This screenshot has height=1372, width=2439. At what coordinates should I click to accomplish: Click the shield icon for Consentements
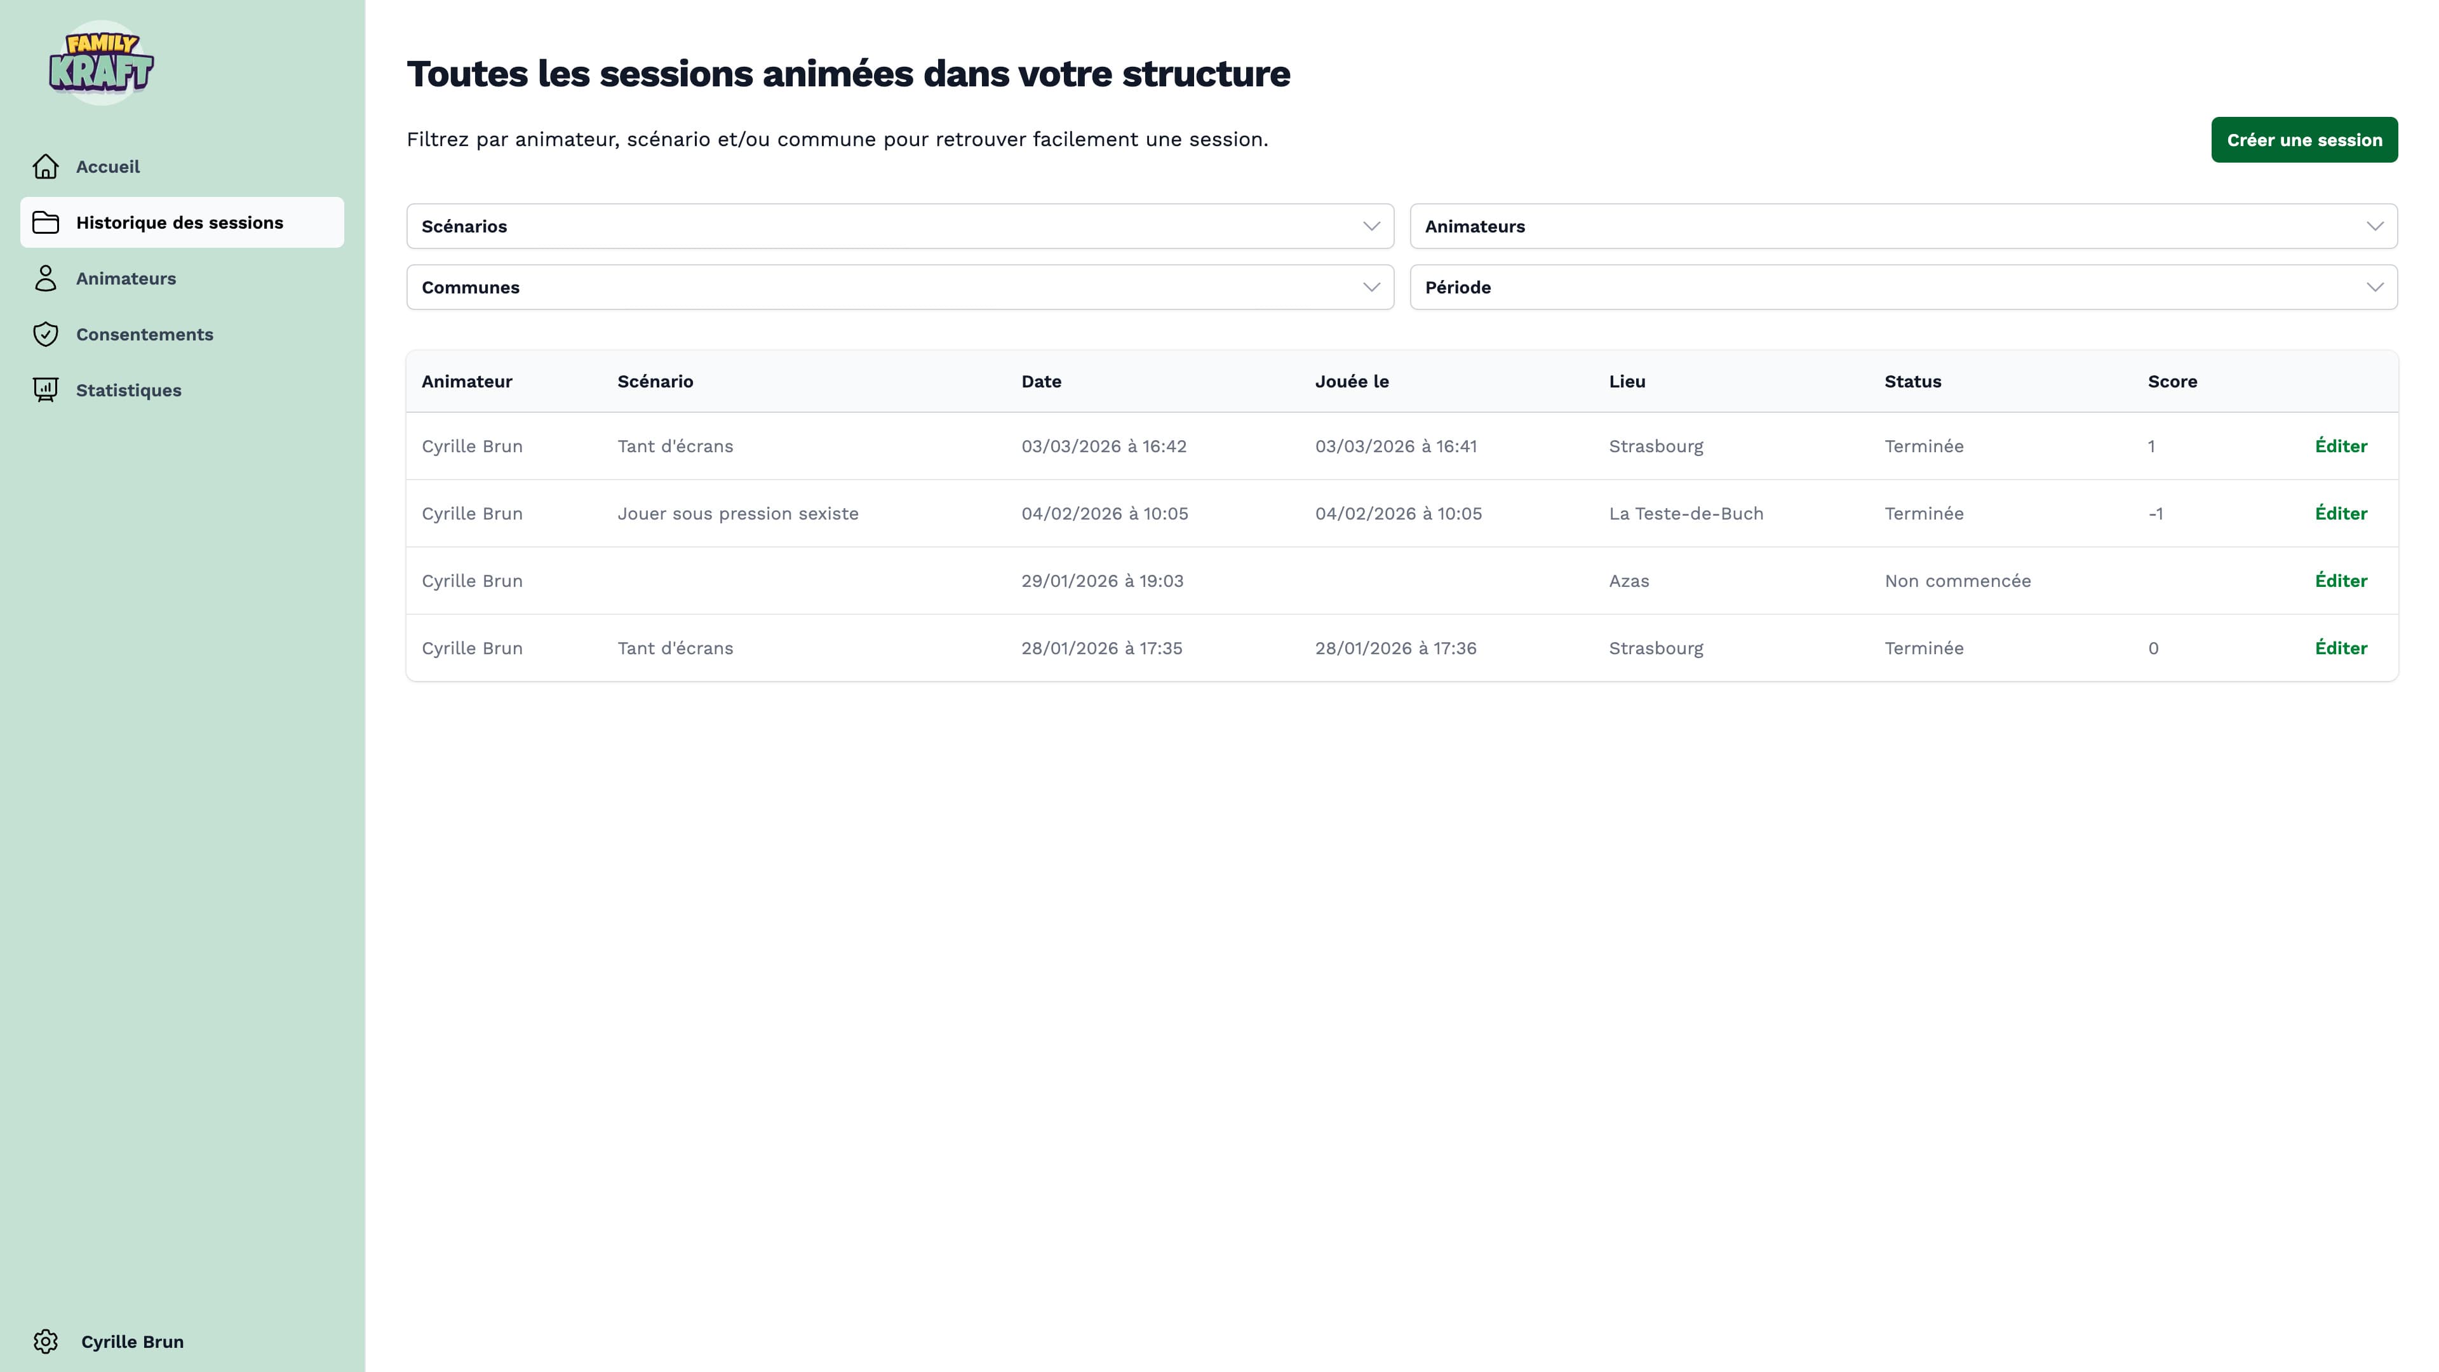pyautogui.click(x=46, y=334)
